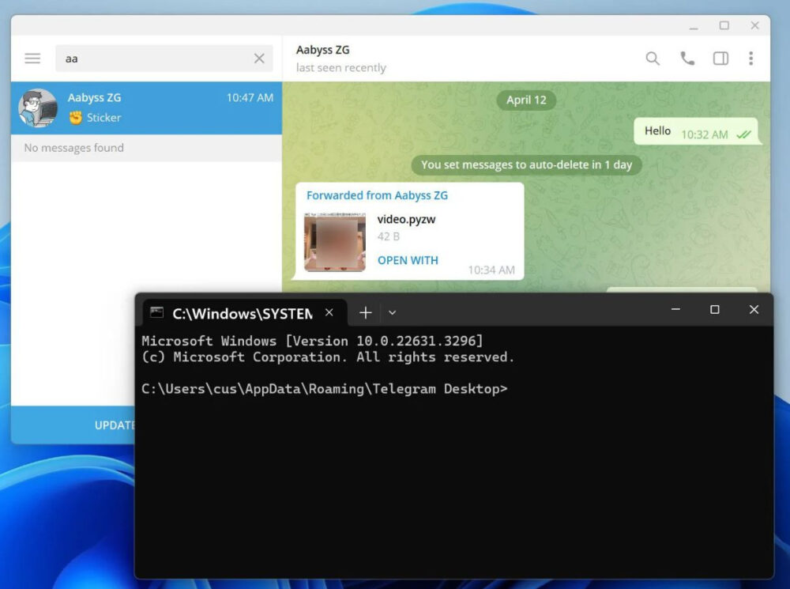Screen dimensions: 790x589
Task: Click the Hello message bubble
Action: pyautogui.click(x=696, y=131)
